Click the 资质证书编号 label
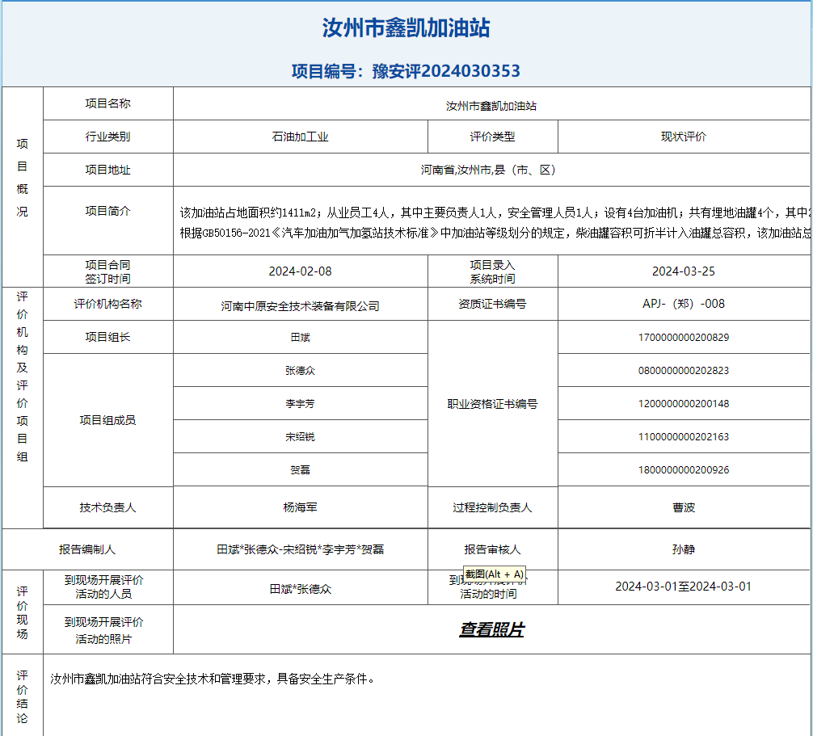This screenshot has height=736, width=813. pyautogui.click(x=493, y=304)
